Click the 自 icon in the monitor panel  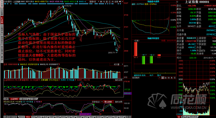point(166,78)
